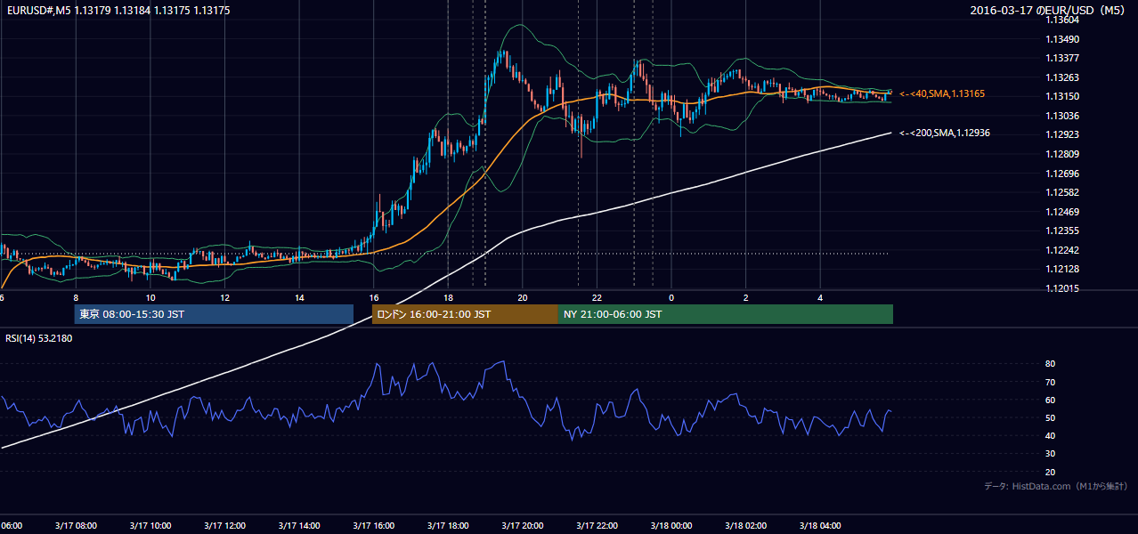Screen dimensions: 1138x534
Task: Click the London 16:00-21:00 JST session bar
Action: point(465,314)
